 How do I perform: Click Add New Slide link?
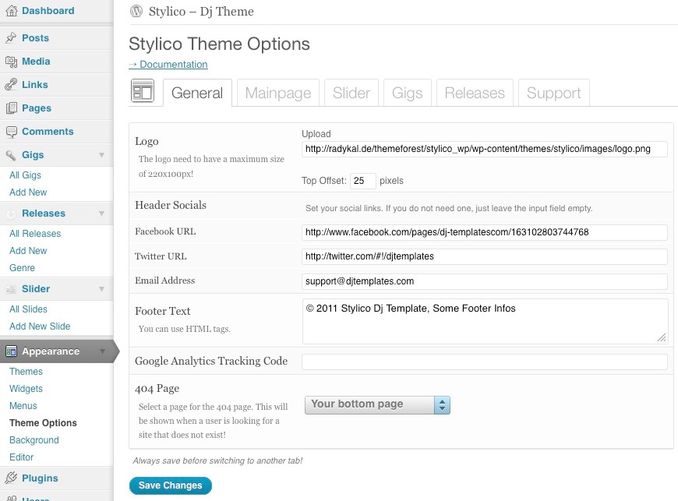40,326
